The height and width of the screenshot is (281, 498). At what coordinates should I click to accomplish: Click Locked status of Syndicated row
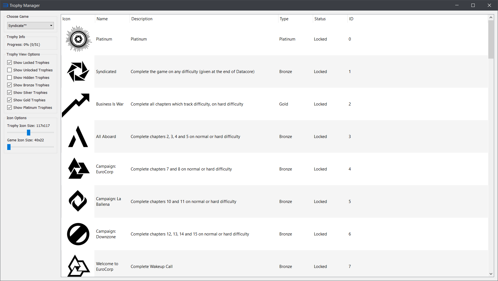coord(320,72)
